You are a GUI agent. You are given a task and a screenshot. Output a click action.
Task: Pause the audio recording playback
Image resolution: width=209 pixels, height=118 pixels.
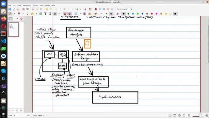[x=104, y=9]
